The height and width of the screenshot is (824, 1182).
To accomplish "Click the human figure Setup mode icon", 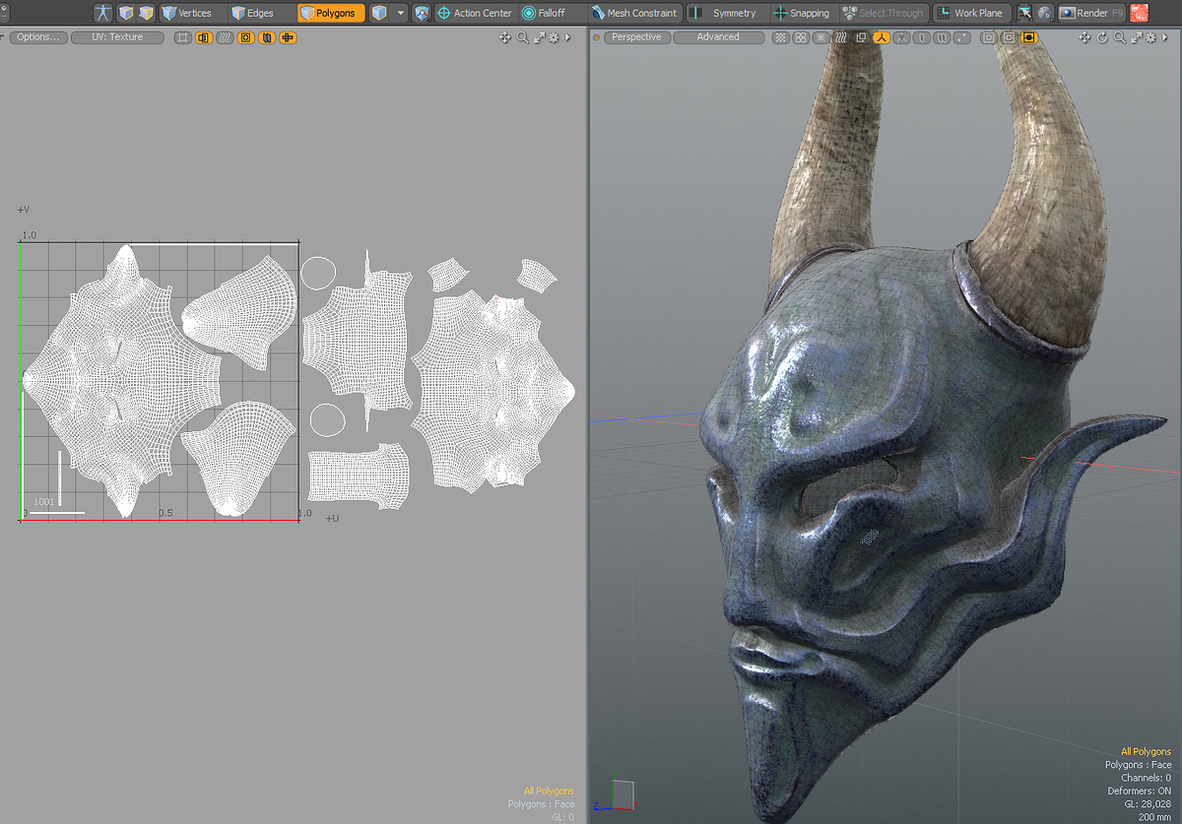I will tap(102, 13).
